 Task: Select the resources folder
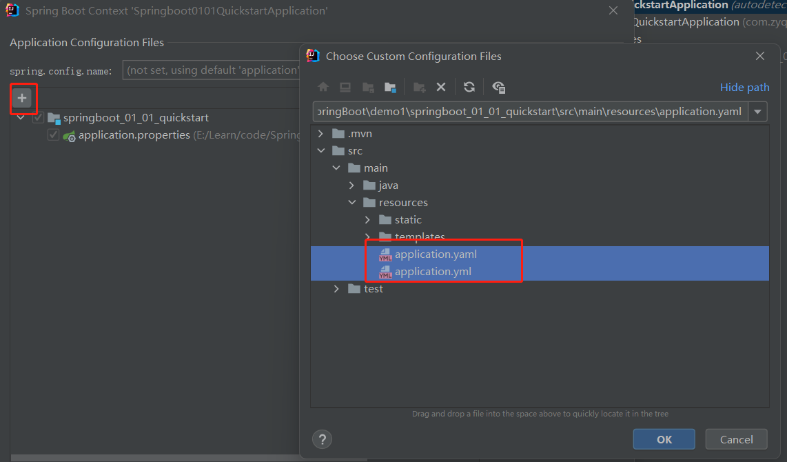pos(396,202)
